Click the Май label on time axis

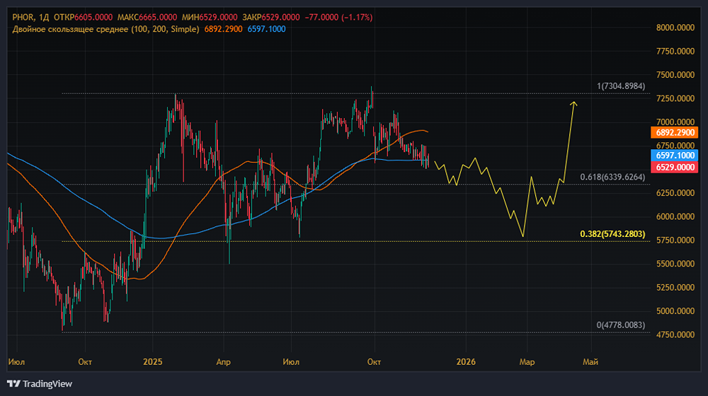[590, 361]
